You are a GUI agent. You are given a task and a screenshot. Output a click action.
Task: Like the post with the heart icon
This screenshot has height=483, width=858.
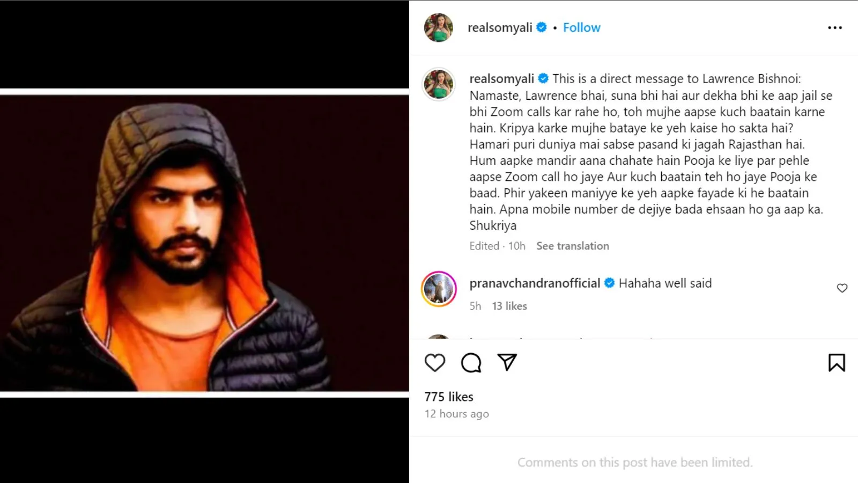tap(435, 363)
